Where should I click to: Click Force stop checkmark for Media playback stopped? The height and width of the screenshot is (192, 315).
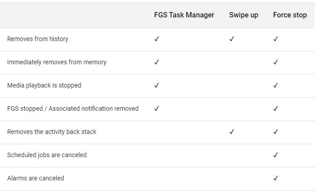[x=276, y=85]
